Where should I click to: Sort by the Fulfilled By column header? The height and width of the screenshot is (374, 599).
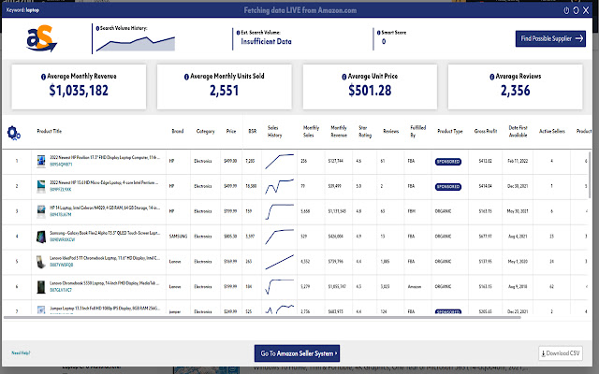pos(418,131)
